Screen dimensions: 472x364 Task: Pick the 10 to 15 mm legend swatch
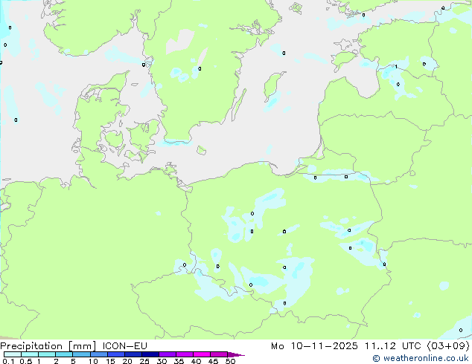coord(99,354)
